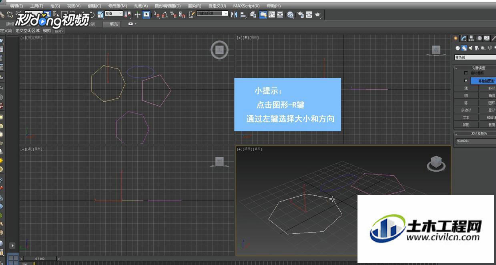
Task: Open the 动画(A) menu
Action: [141, 6]
